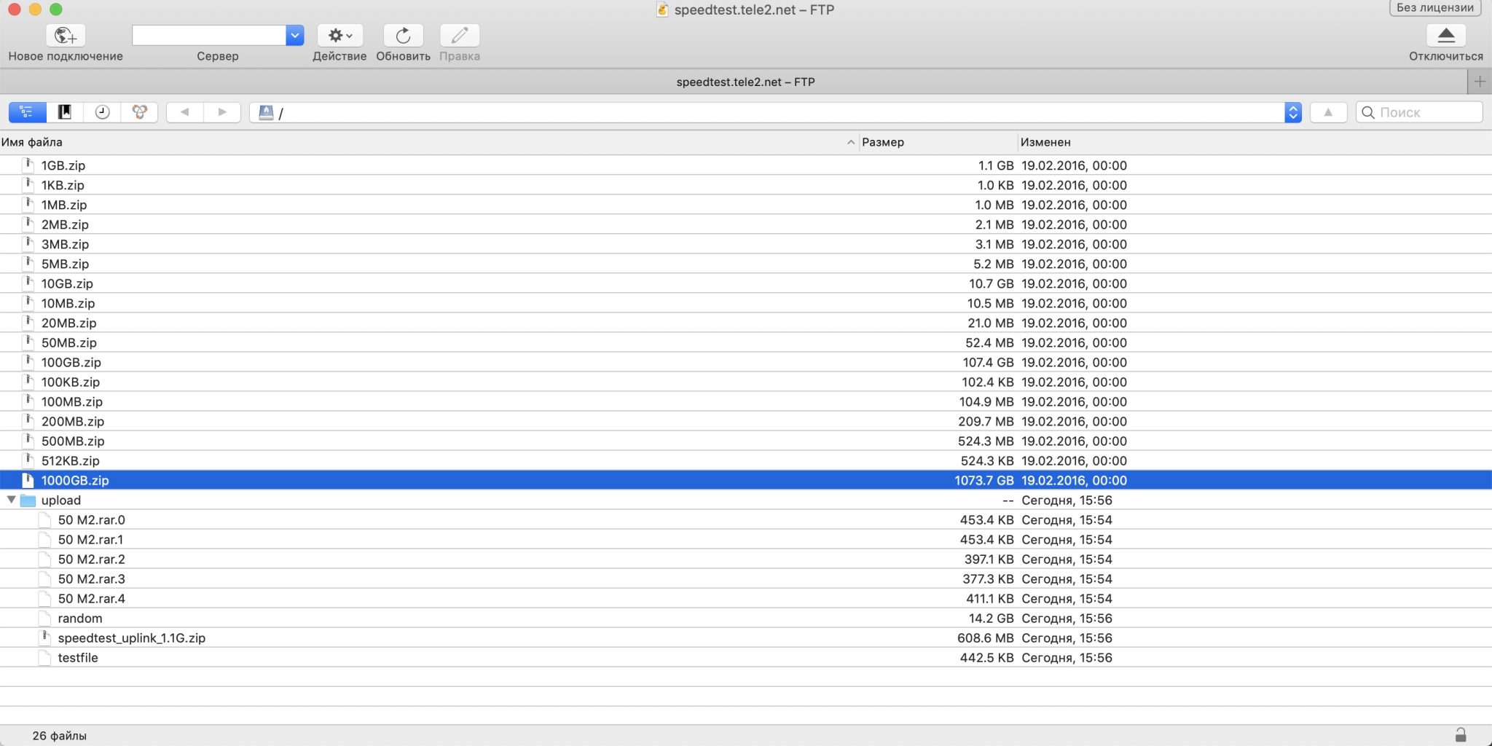Collapse the upload folder
The width and height of the screenshot is (1492, 746).
[x=11, y=500]
